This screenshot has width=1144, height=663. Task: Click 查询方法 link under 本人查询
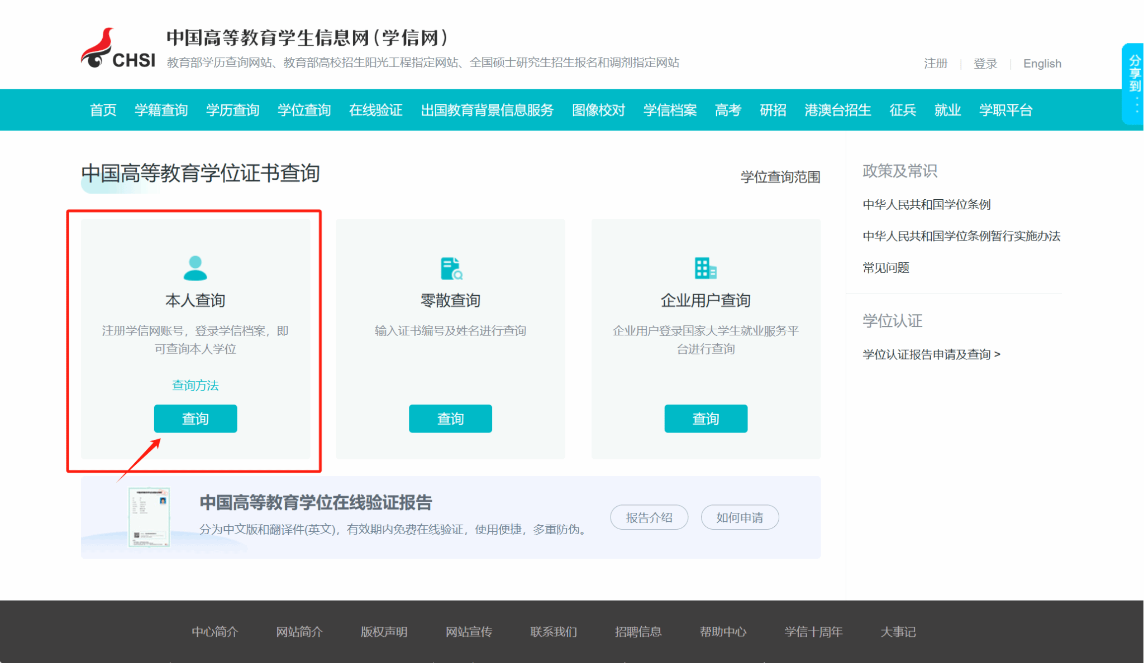pyautogui.click(x=195, y=385)
